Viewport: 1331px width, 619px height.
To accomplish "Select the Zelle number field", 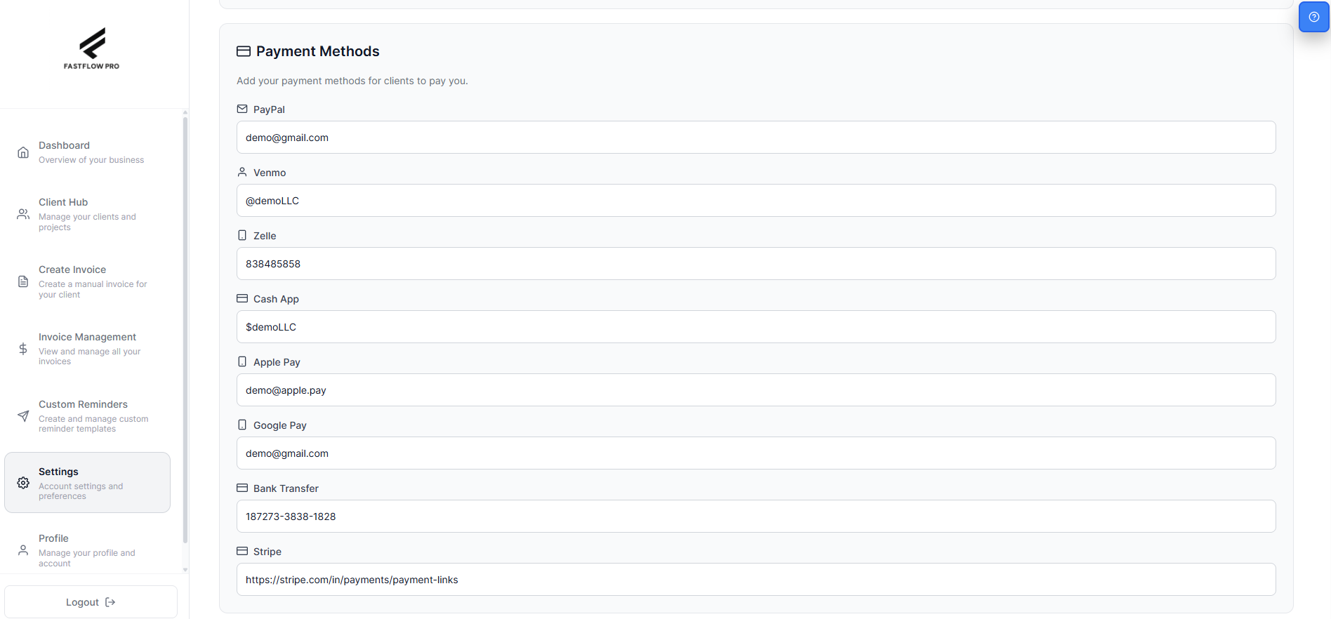I will [755, 264].
